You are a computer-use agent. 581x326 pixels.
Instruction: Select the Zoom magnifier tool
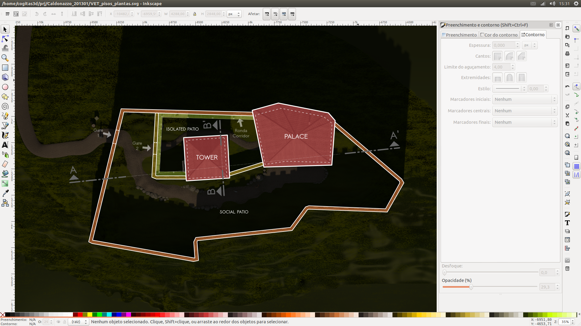[5, 58]
